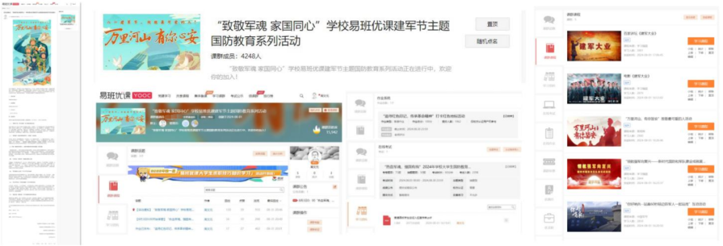Open the "热血军魂、强国有我" exam title link

(x=427, y=166)
